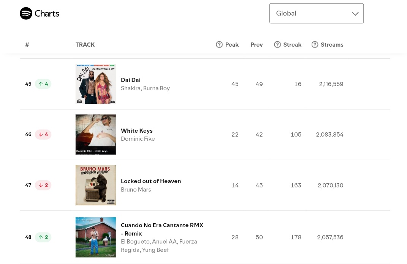The image size is (407, 264).
Task: Click previous position 50
Action: 259,237
